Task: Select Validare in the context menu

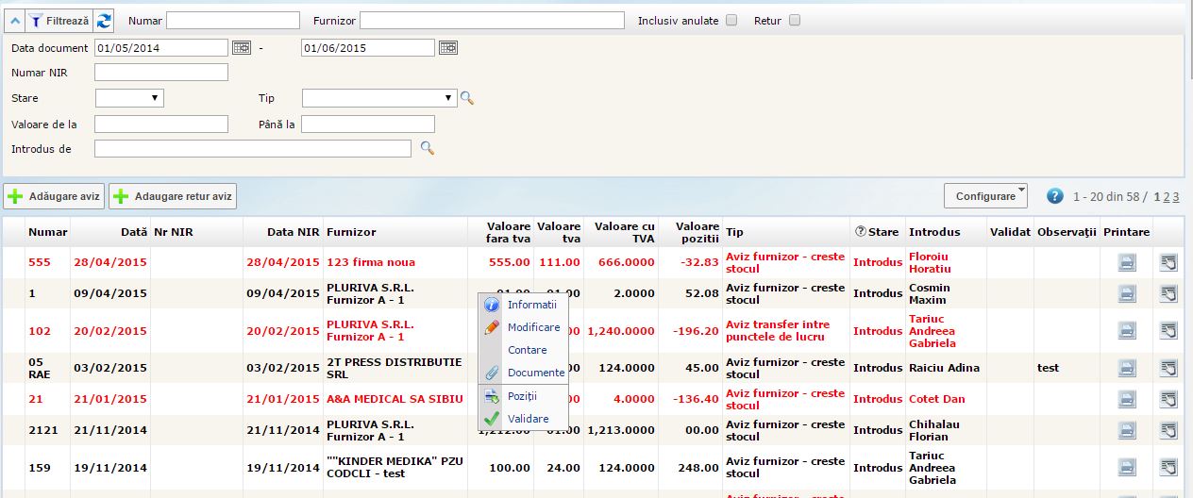Action: tap(528, 419)
